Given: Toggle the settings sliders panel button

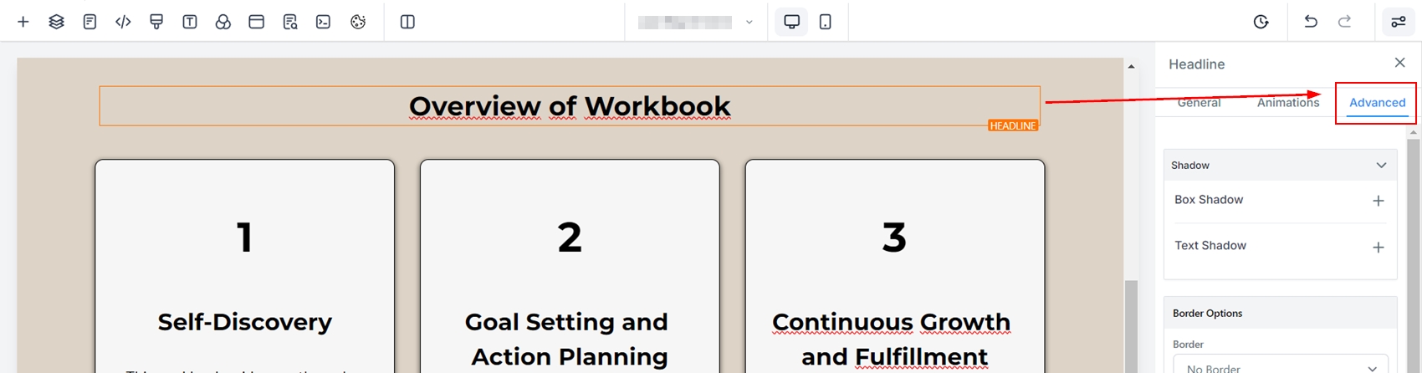Looking at the screenshot, I should click(1398, 22).
